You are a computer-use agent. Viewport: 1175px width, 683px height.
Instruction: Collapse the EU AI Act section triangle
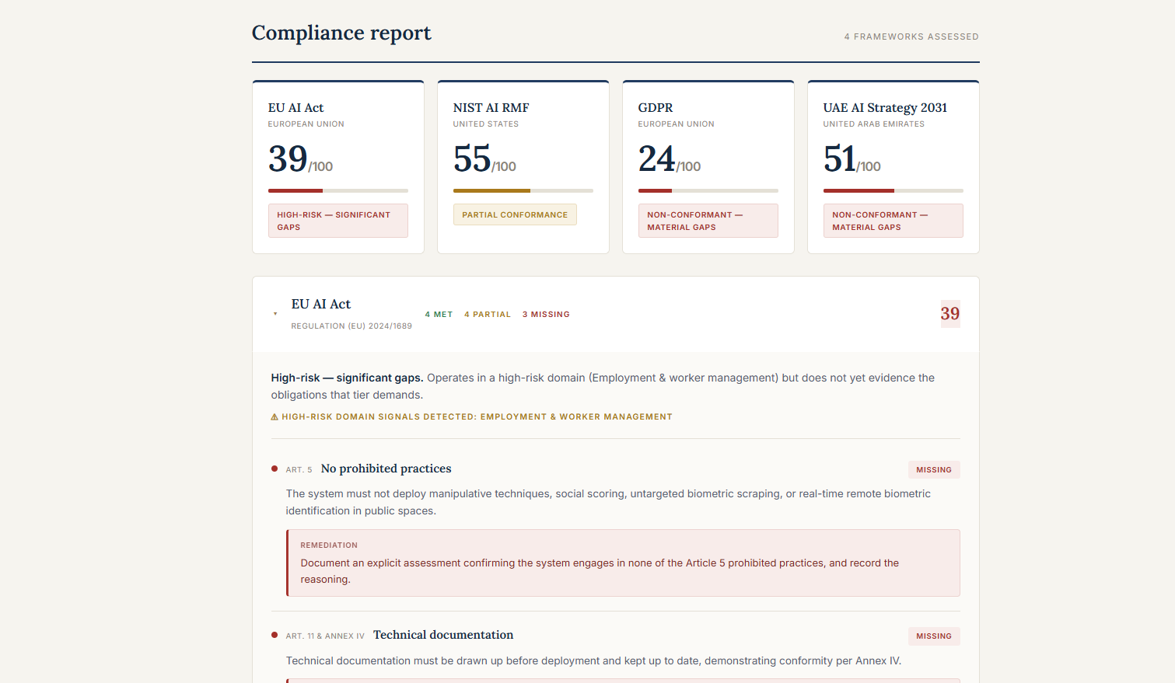[275, 314]
